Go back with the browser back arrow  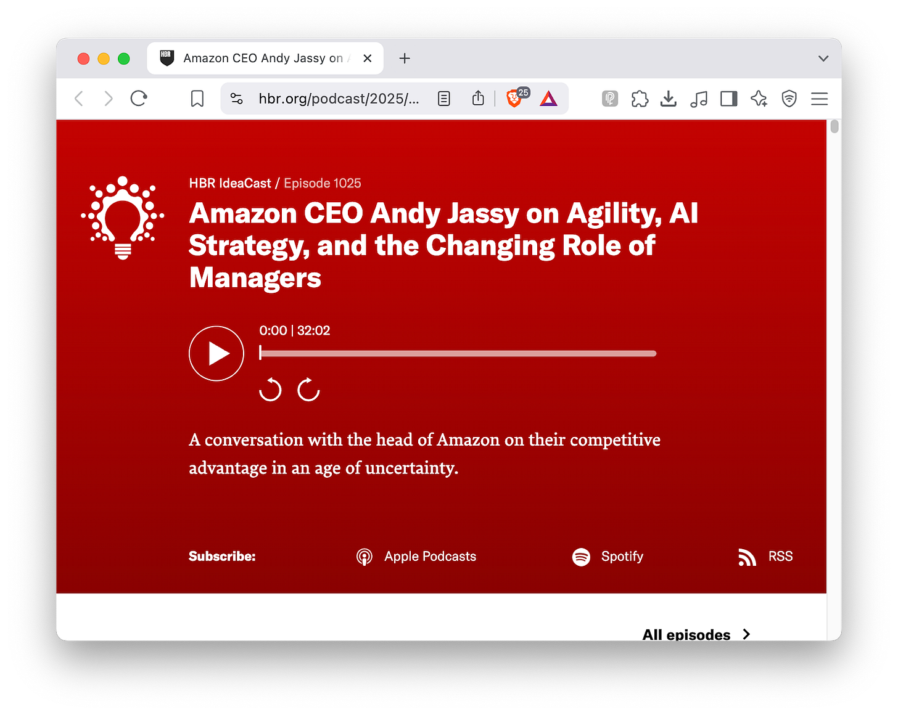pos(79,99)
